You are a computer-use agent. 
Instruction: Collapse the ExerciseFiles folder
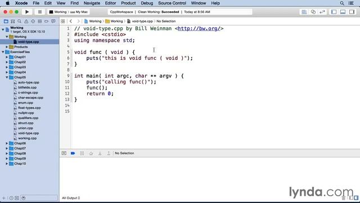(x=3, y=52)
